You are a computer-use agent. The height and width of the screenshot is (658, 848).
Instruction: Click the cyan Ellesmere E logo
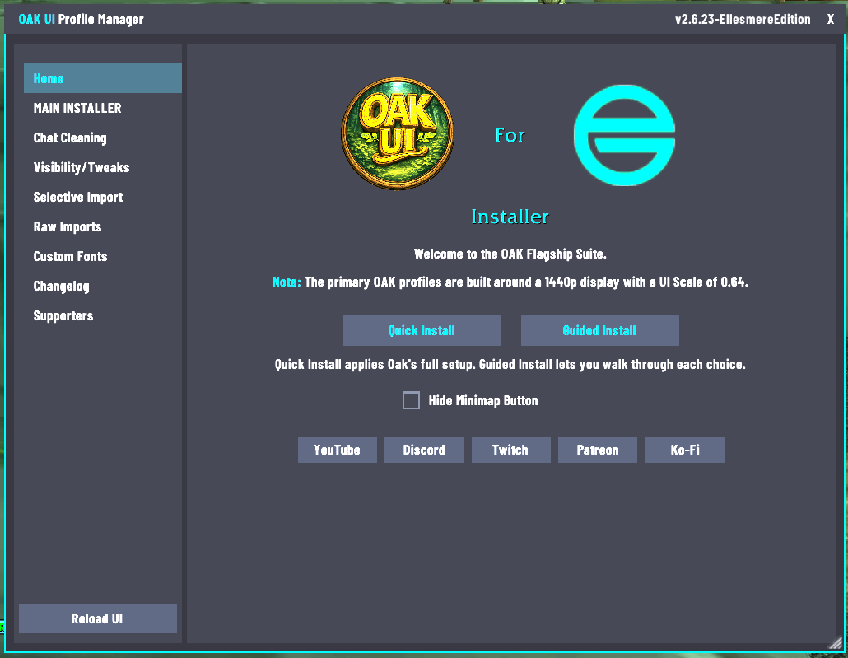[x=624, y=135]
